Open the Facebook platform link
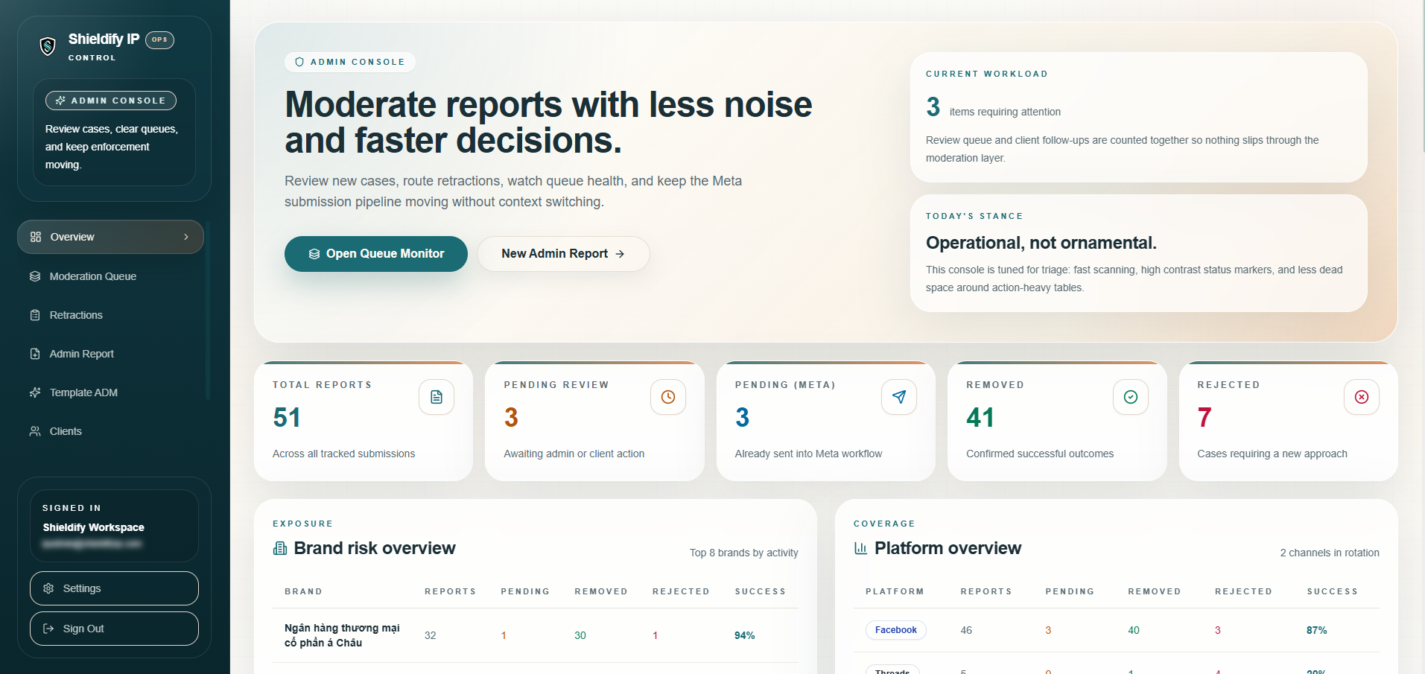The height and width of the screenshot is (674, 1425). [x=895, y=629]
